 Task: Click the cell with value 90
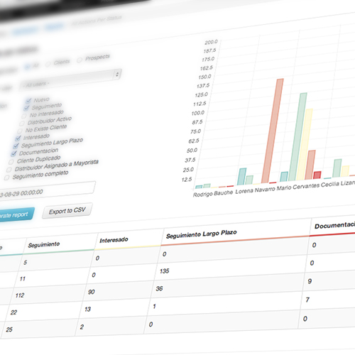pos(92,292)
